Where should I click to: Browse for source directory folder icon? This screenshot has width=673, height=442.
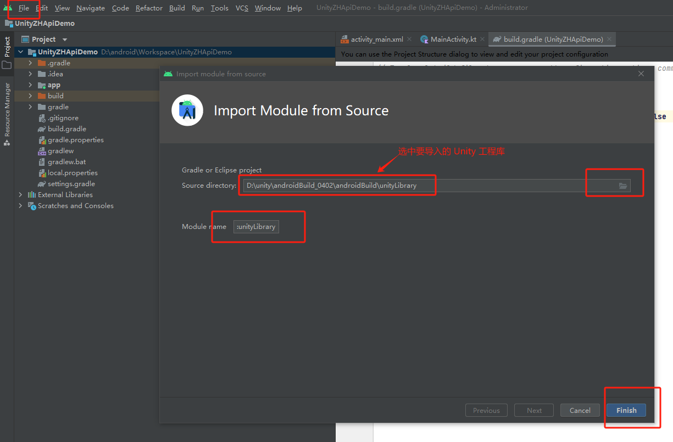click(622, 186)
